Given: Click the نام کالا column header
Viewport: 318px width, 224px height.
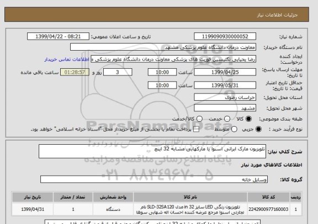Looking at the screenshot, I should pos(190,197).
